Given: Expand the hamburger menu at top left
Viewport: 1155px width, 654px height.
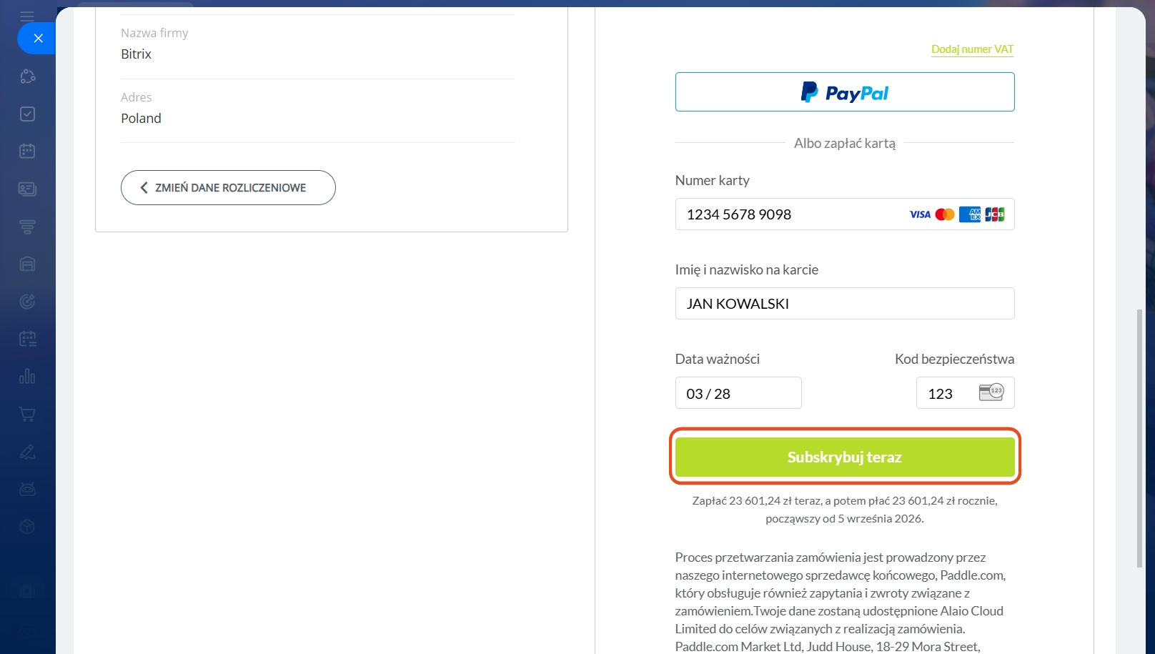Looking at the screenshot, I should tap(27, 16).
